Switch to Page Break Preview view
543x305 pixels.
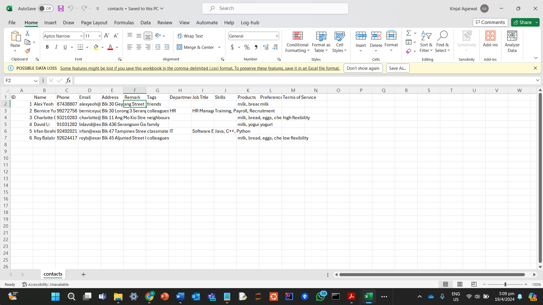pos(474,284)
